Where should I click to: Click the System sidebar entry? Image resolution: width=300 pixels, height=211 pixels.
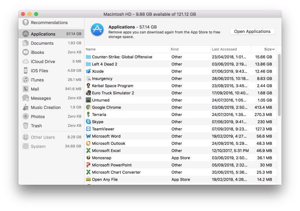coord(51,146)
